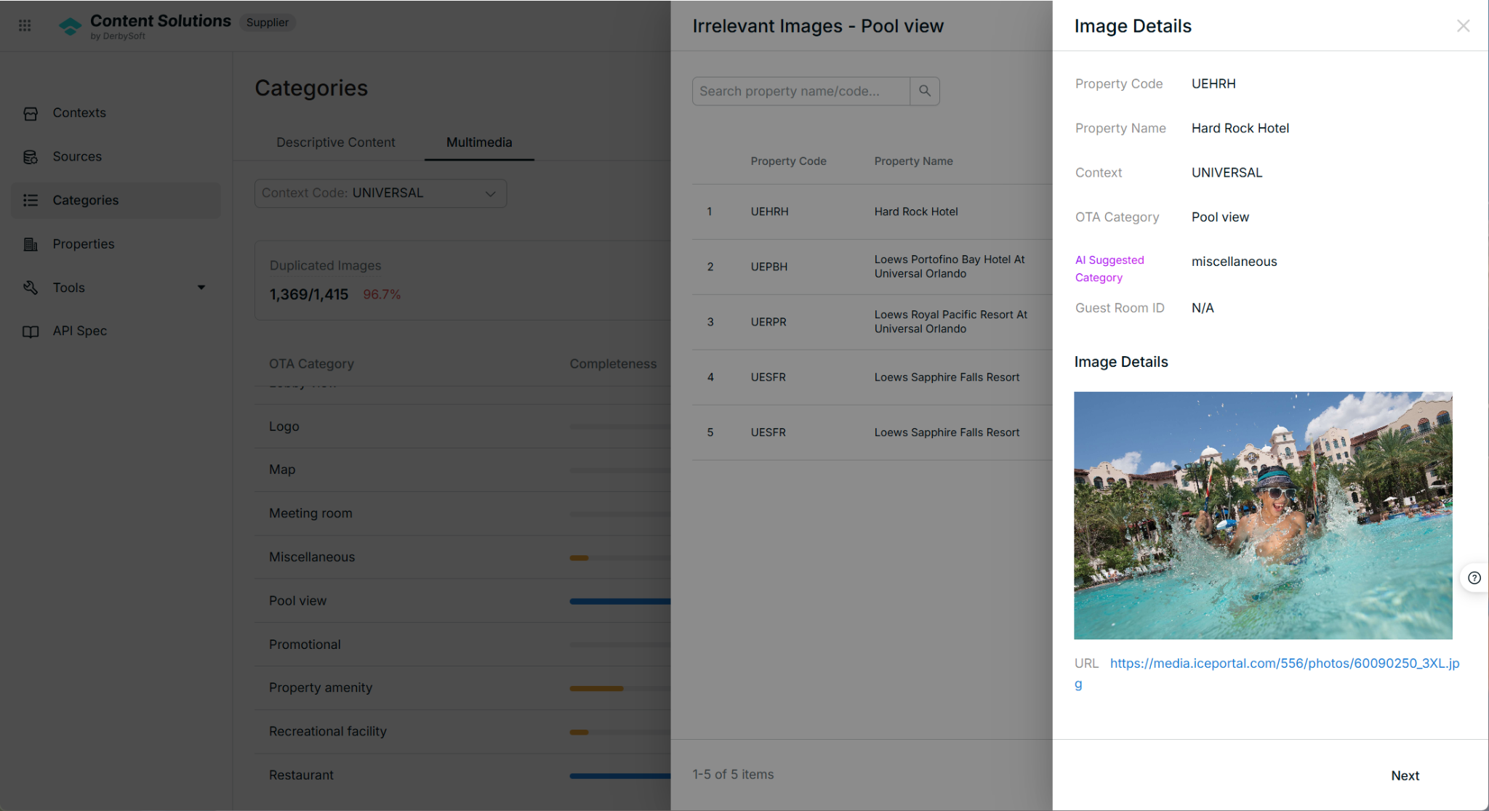Viewport: 1489px width, 811px height.
Task: Open the help question mark icon
Action: 1474,578
